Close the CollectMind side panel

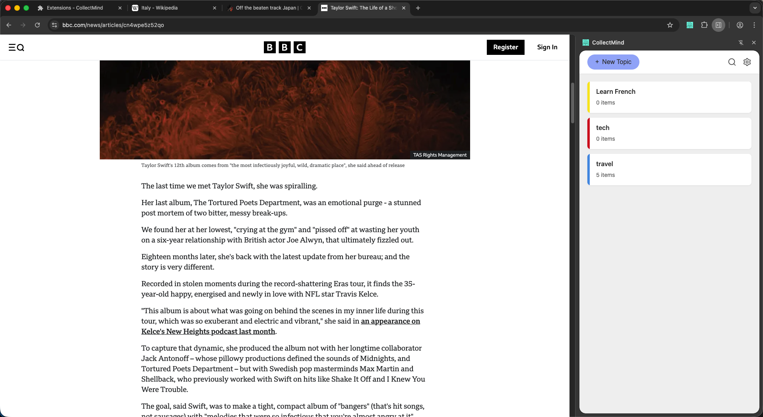[x=754, y=43]
